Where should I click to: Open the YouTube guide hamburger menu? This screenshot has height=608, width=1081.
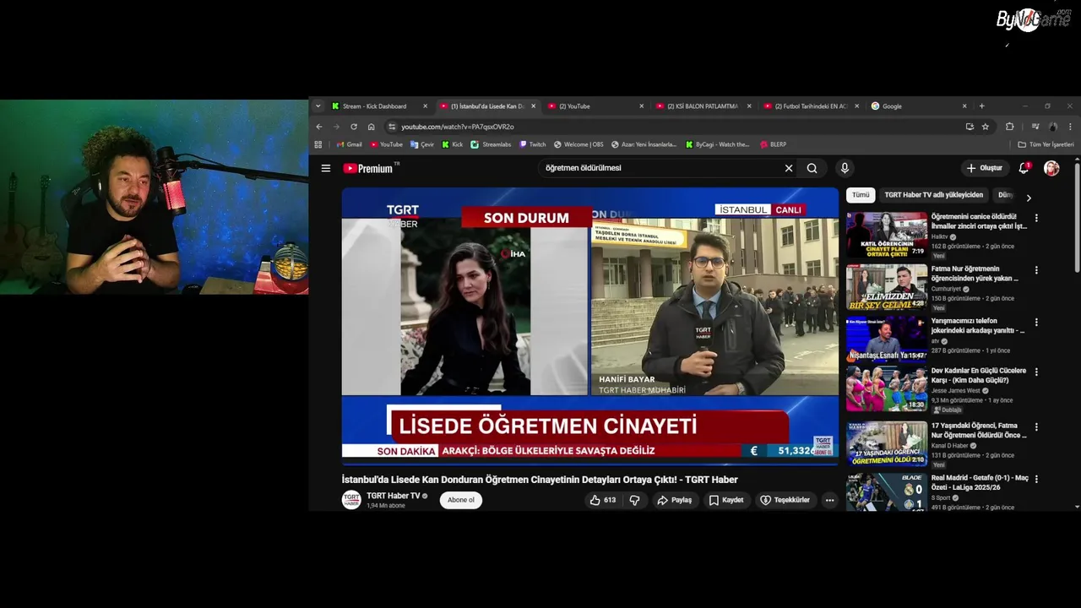[x=325, y=168]
